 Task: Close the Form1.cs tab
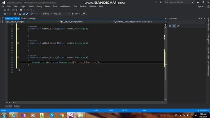19,18
